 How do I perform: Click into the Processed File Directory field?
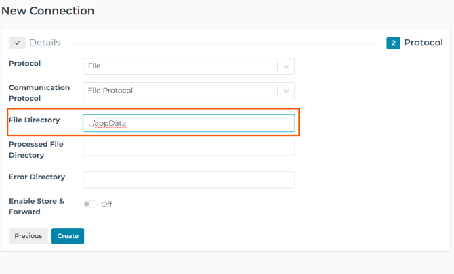click(x=189, y=147)
